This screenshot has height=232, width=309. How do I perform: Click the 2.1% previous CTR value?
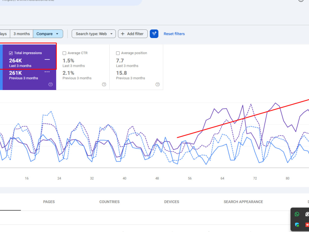(x=68, y=73)
